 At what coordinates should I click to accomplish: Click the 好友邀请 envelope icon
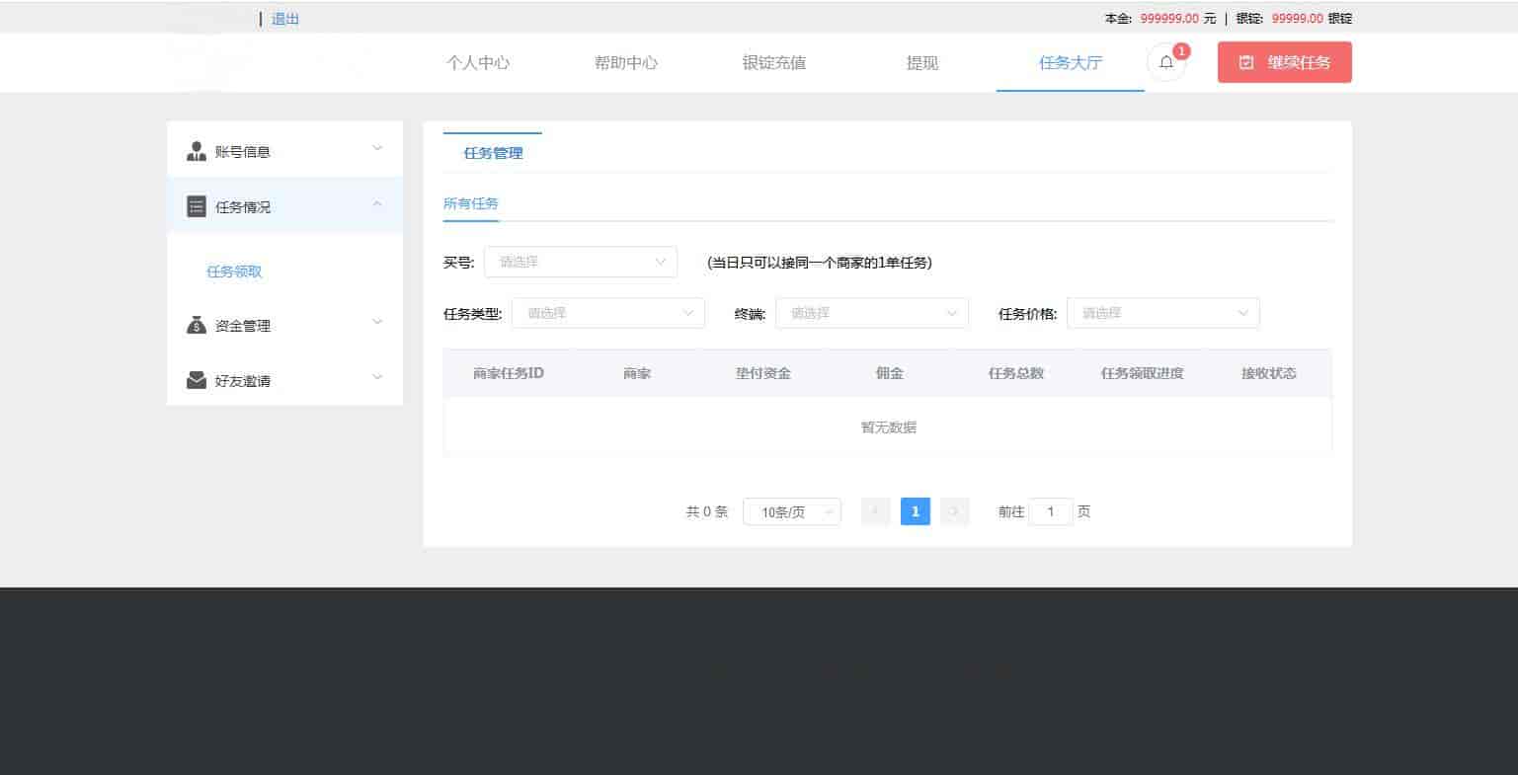[x=197, y=380]
